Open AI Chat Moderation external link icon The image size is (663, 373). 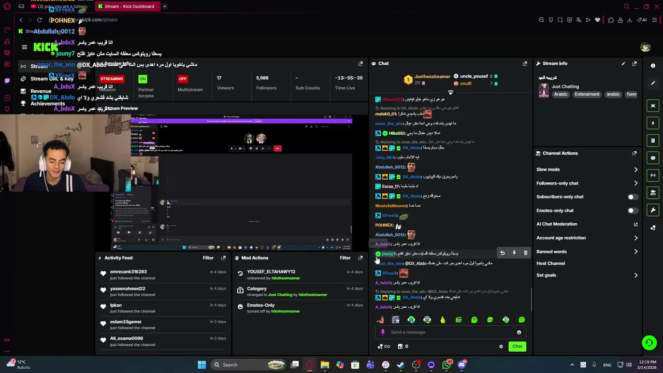636,224
